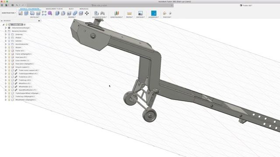Hide Head piece R:1 via its bulb
This screenshot has height=157, width=280.
tap(9, 57)
